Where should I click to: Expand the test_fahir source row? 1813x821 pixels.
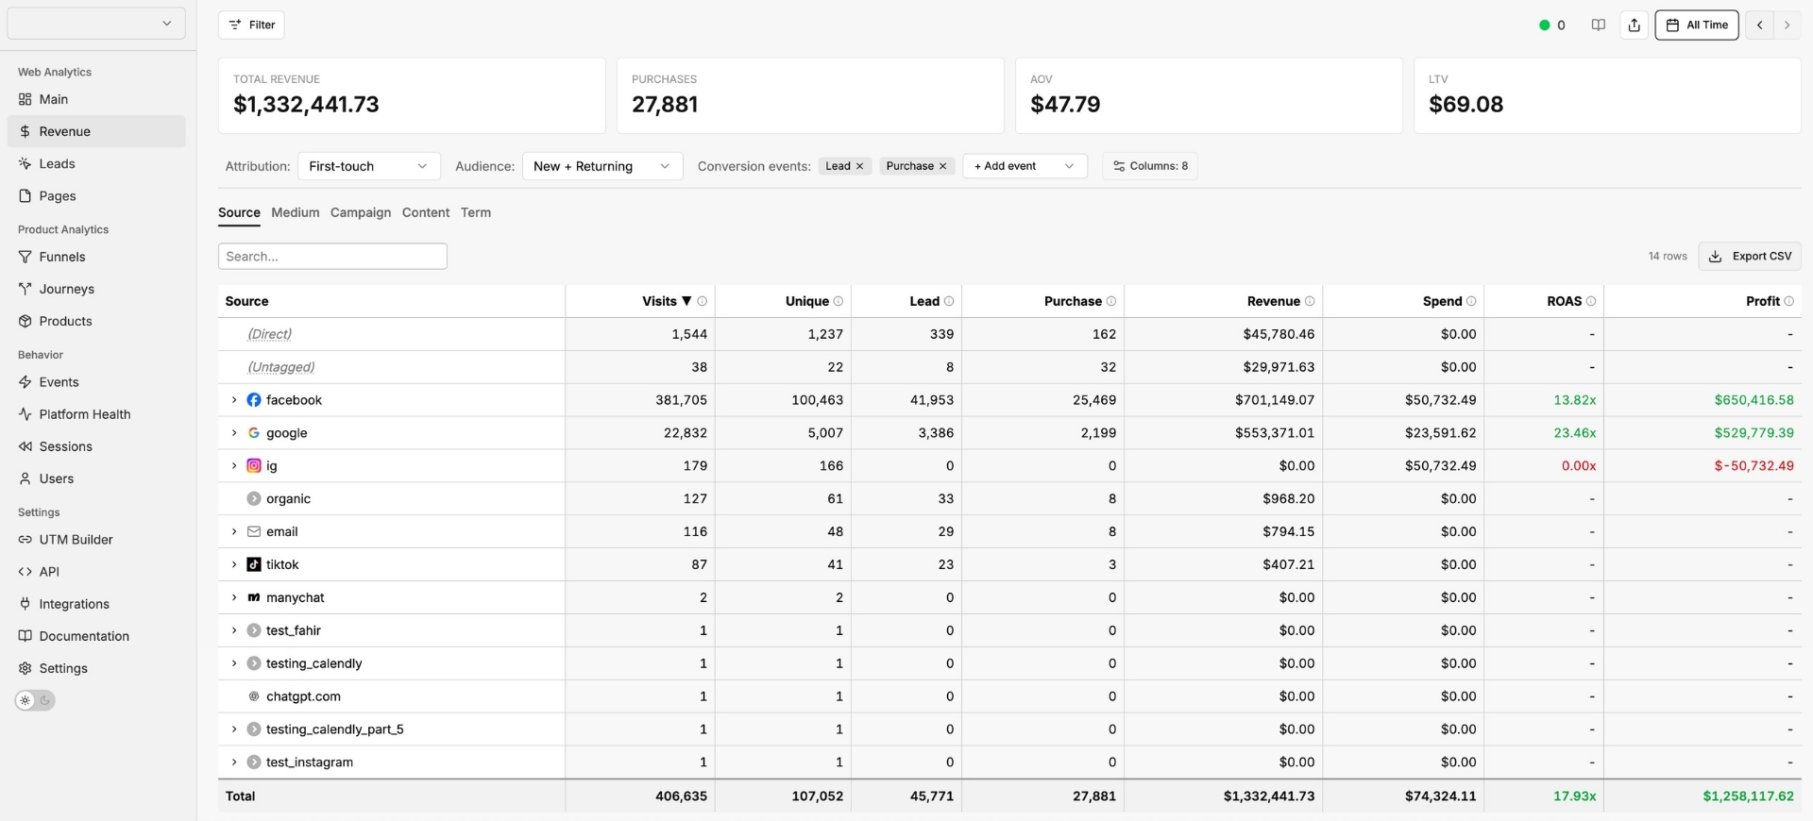tap(234, 630)
